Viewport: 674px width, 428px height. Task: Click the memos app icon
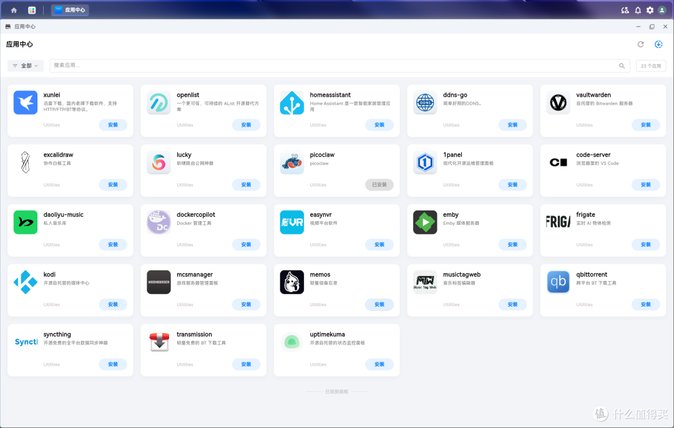292,282
